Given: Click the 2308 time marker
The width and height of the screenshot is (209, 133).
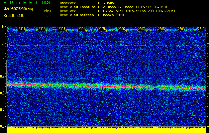Looking at the screenshot, I should click(161, 29).
